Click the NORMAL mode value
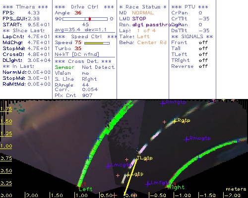Screen dimensions: 248x198 pyautogui.click(x=143, y=13)
